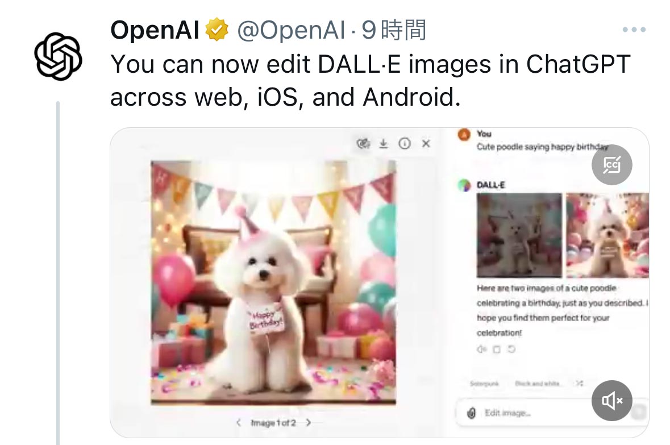The width and height of the screenshot is (670, 445).
Task: Open the second DALL·E poodle thumbnail
Action: 607,235
